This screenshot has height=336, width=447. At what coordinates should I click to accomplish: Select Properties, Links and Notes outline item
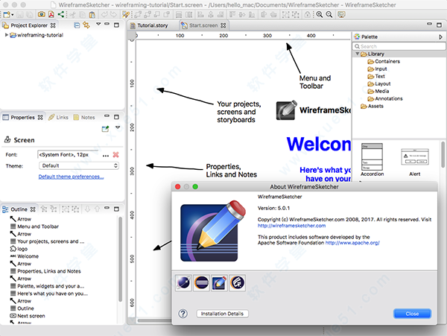pos(49,271)
